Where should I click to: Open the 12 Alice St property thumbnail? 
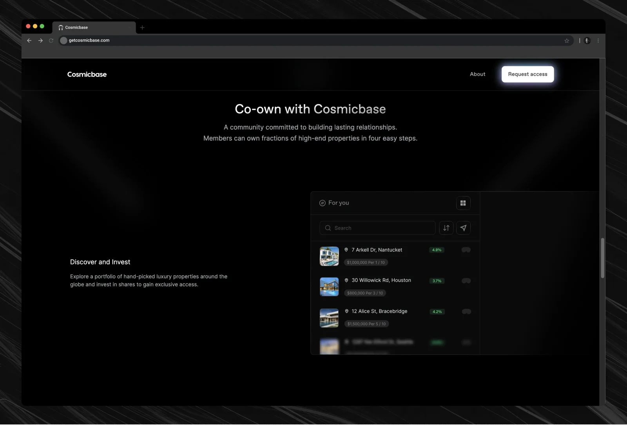tap(329, 318)
